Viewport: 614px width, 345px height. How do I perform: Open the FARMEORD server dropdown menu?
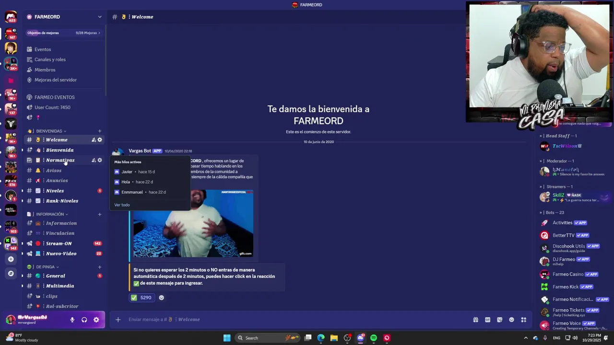coord(64,17)
